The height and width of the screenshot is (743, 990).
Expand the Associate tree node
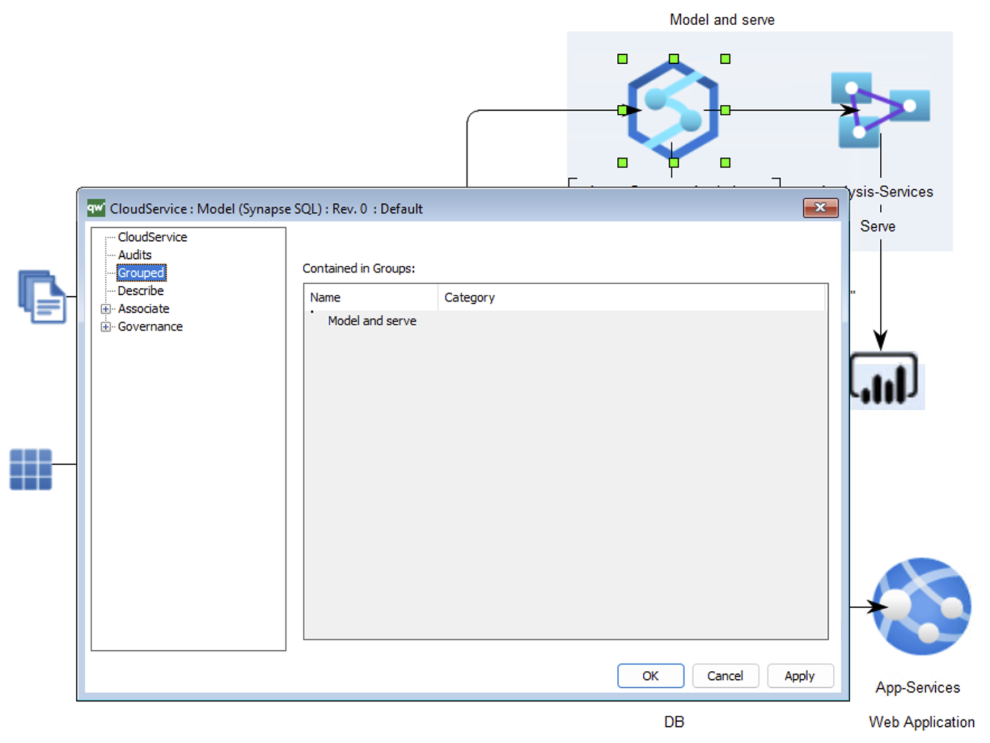point(105,309)
